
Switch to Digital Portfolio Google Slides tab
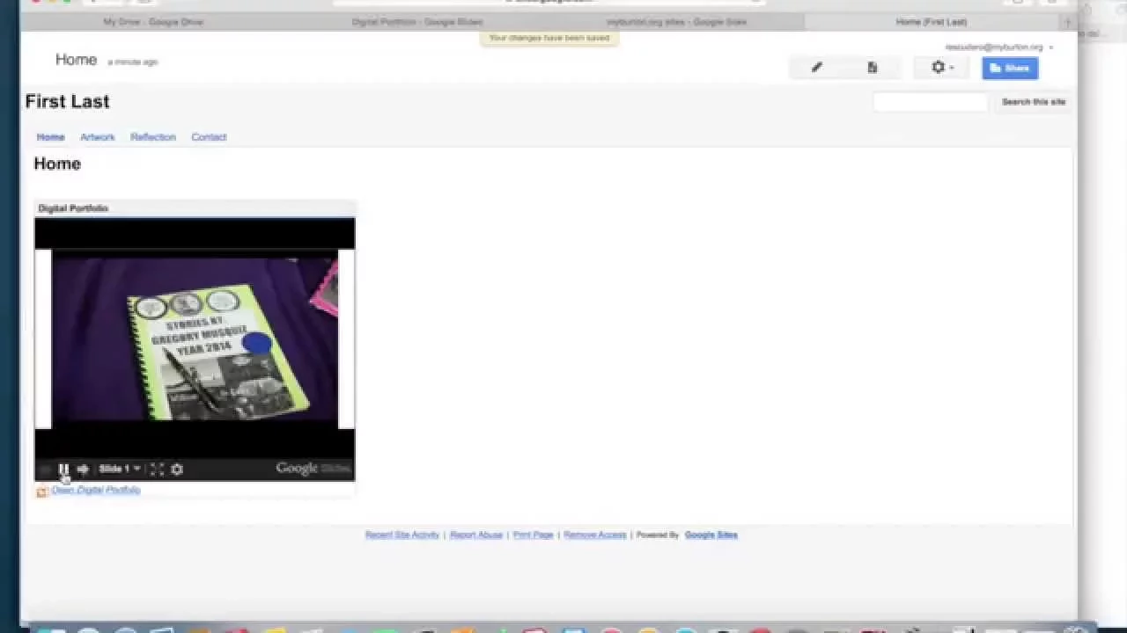(416, 22)
